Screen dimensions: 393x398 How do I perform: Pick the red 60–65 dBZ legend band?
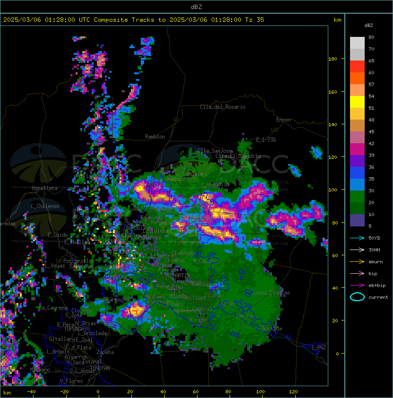357,67
